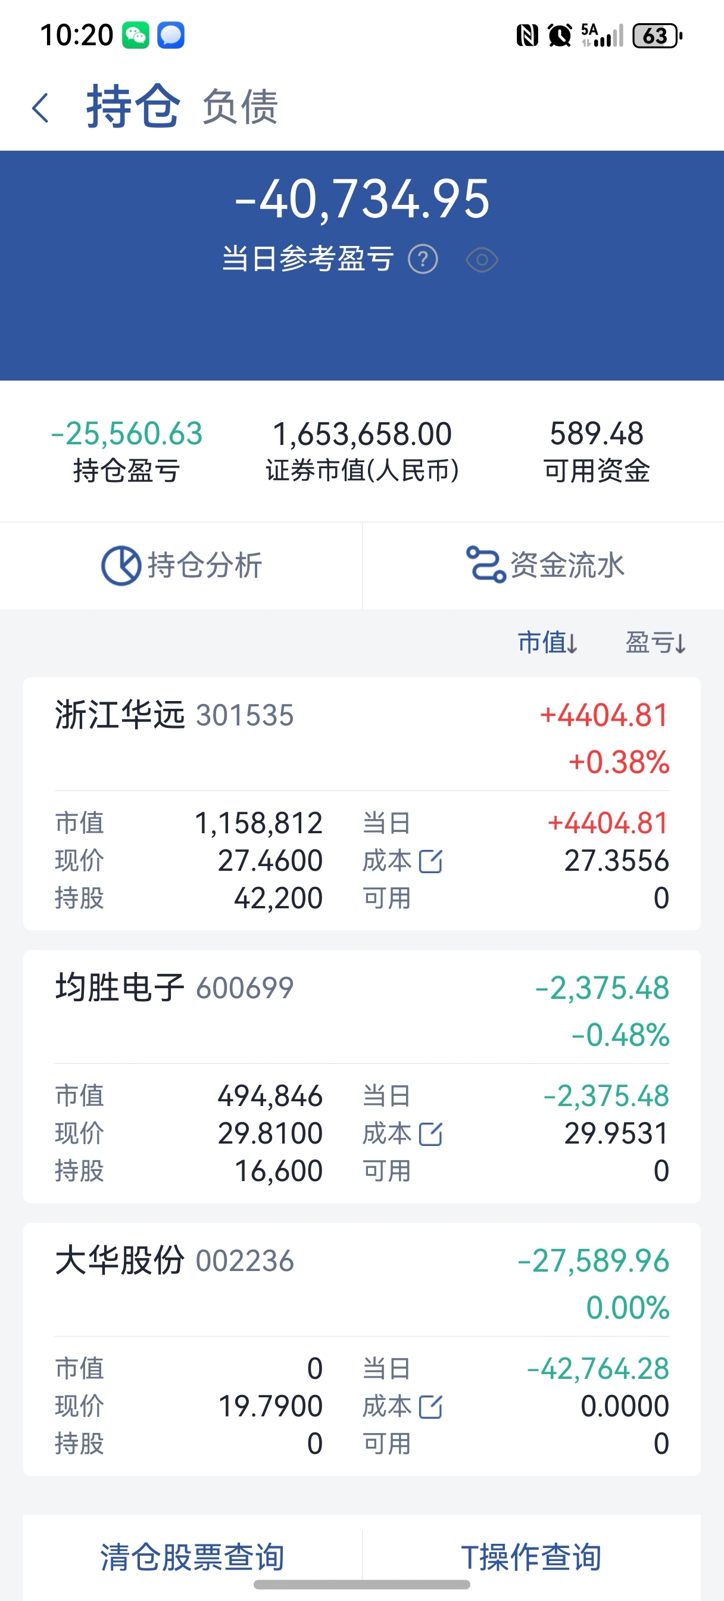Edit cost for 浙江华远
Viewport: 724px width, 1601px height.
pyautogui.click(x=430, y=861)
